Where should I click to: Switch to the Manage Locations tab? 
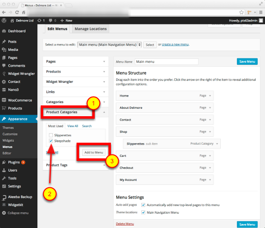point(91,29)
